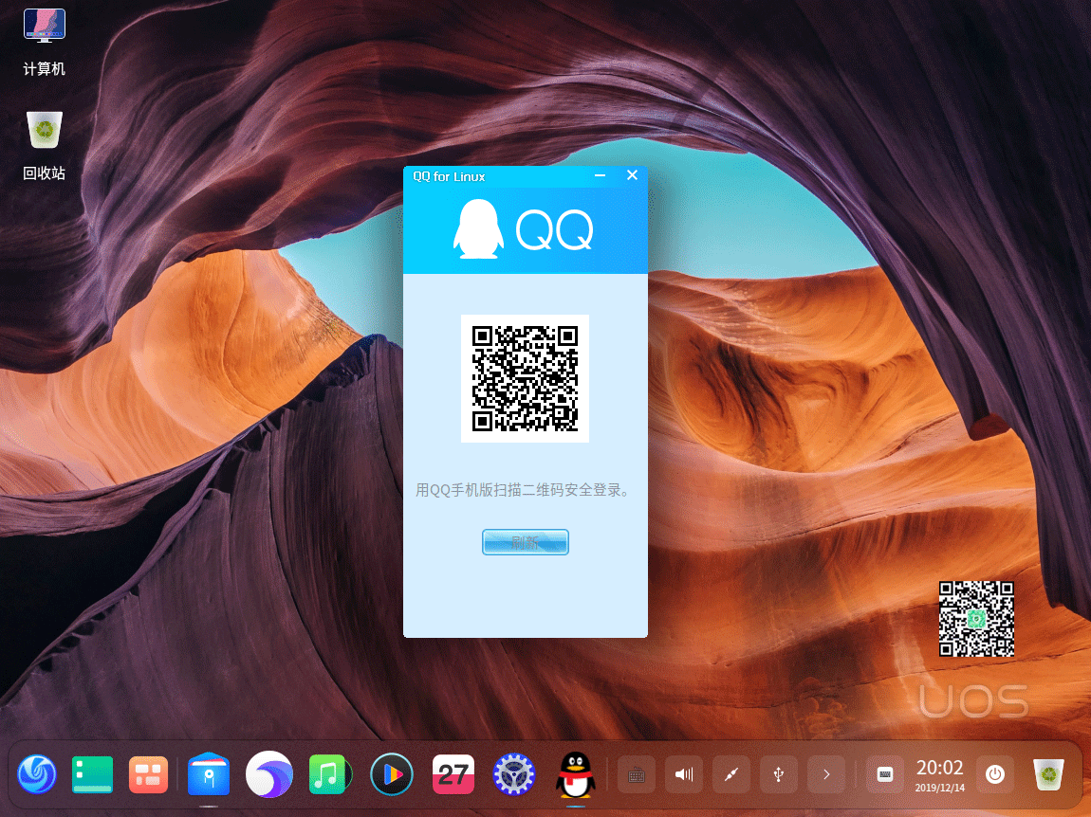Click the QQ for Linux title bar text
1091x817 pixels.
(x=449, y=176)
